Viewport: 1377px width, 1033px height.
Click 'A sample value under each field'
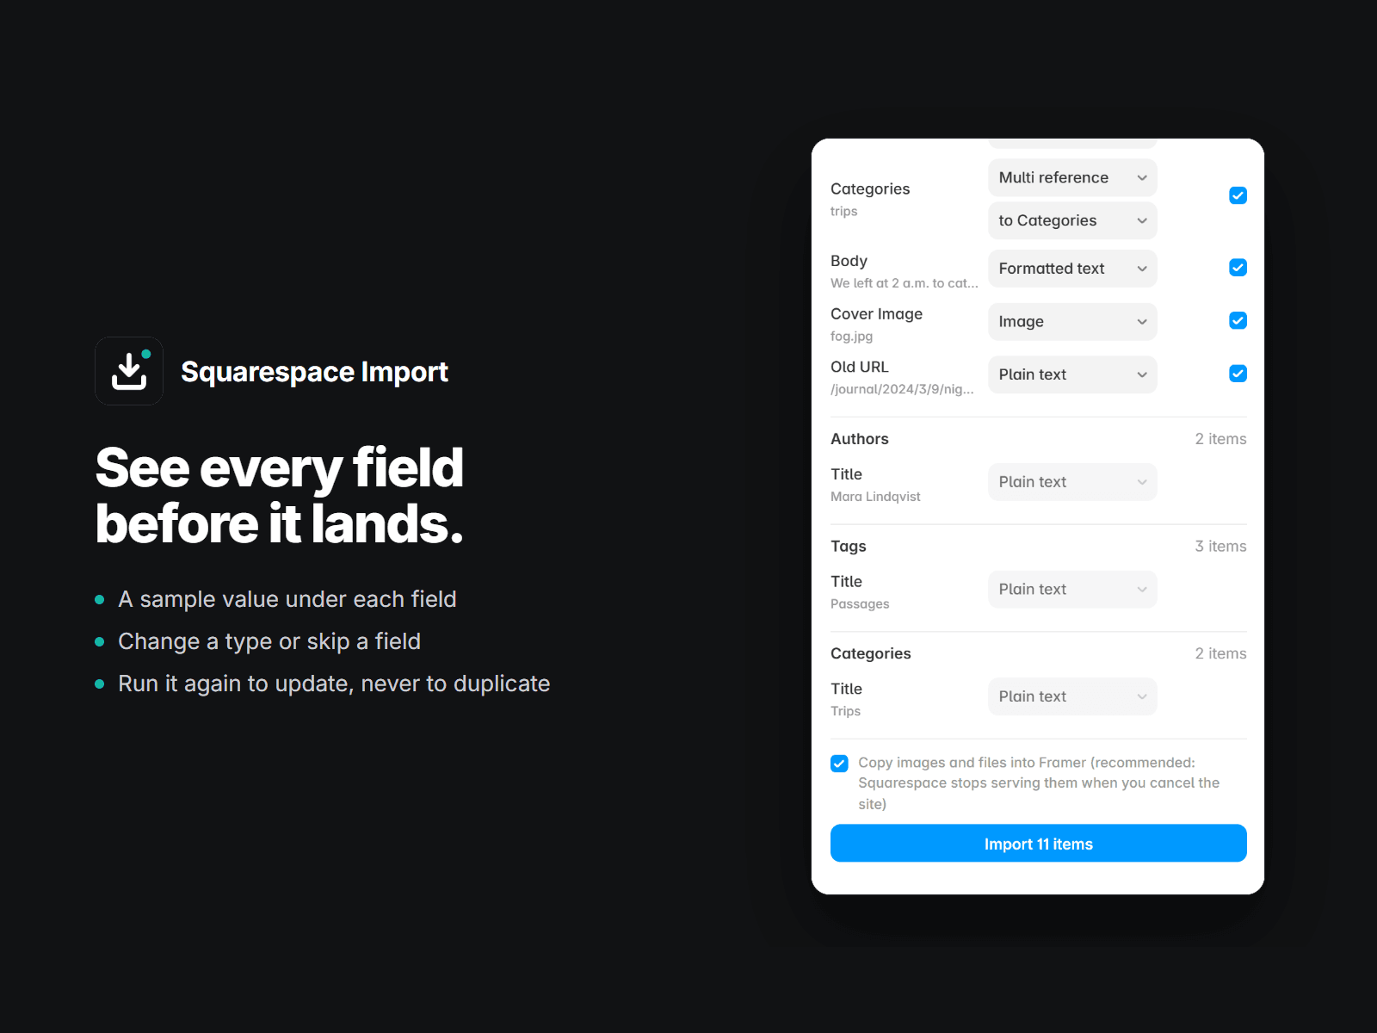pos(287,599)
